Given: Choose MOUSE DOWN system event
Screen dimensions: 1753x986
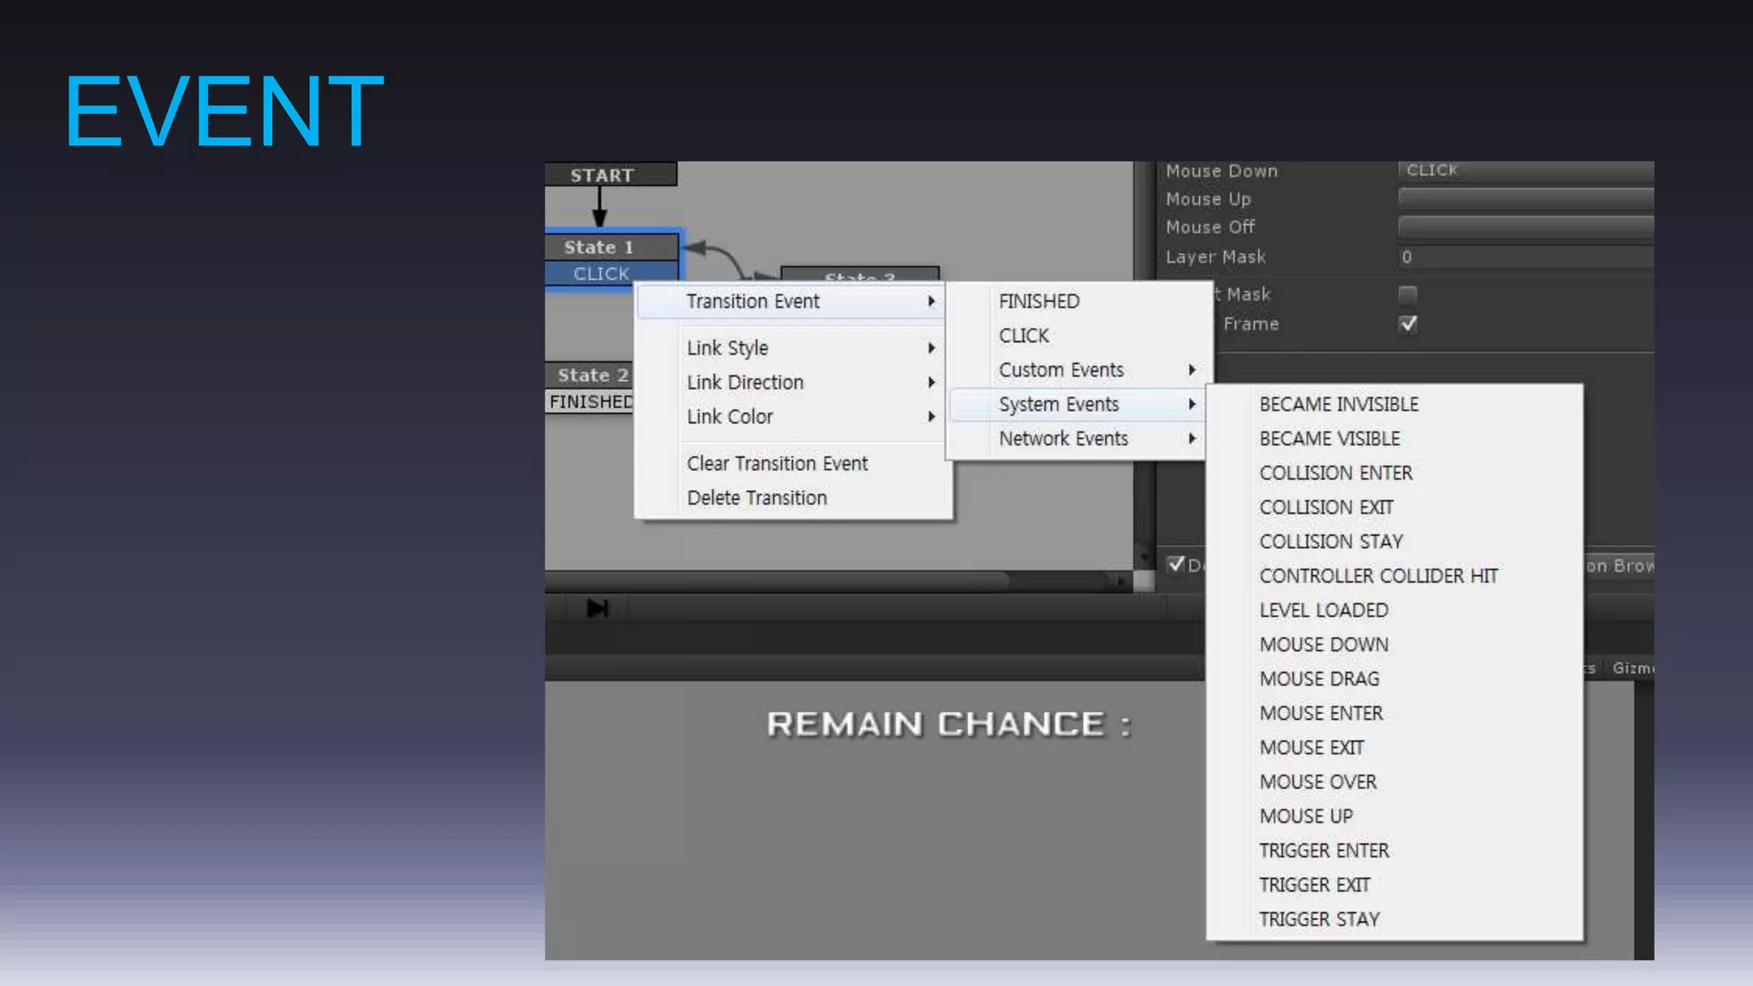Looking at the screenshot, I should point(1323,644).
